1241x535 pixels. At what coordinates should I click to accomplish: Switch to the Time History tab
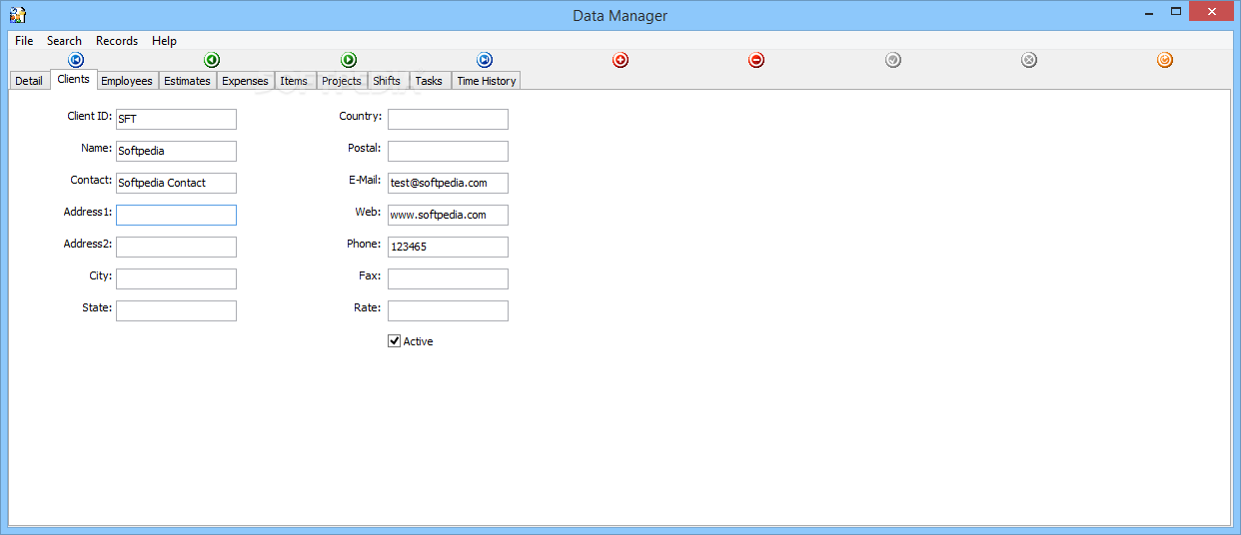(487, 81)
